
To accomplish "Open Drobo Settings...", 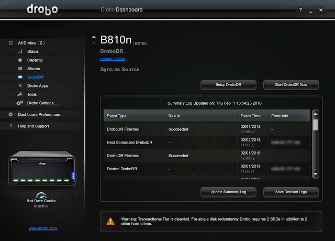I will pos(42,103).
